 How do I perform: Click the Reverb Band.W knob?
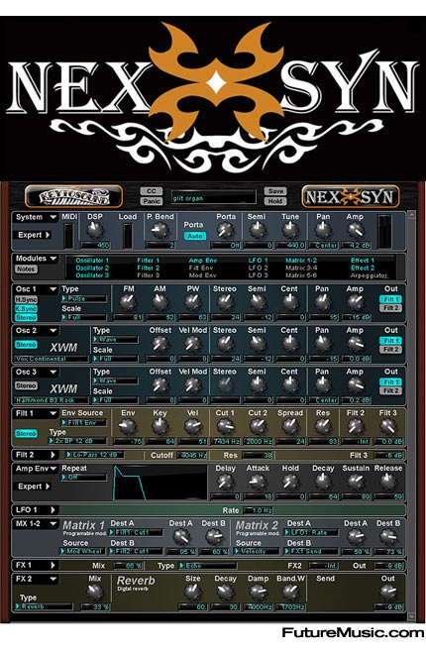point(289,592)
